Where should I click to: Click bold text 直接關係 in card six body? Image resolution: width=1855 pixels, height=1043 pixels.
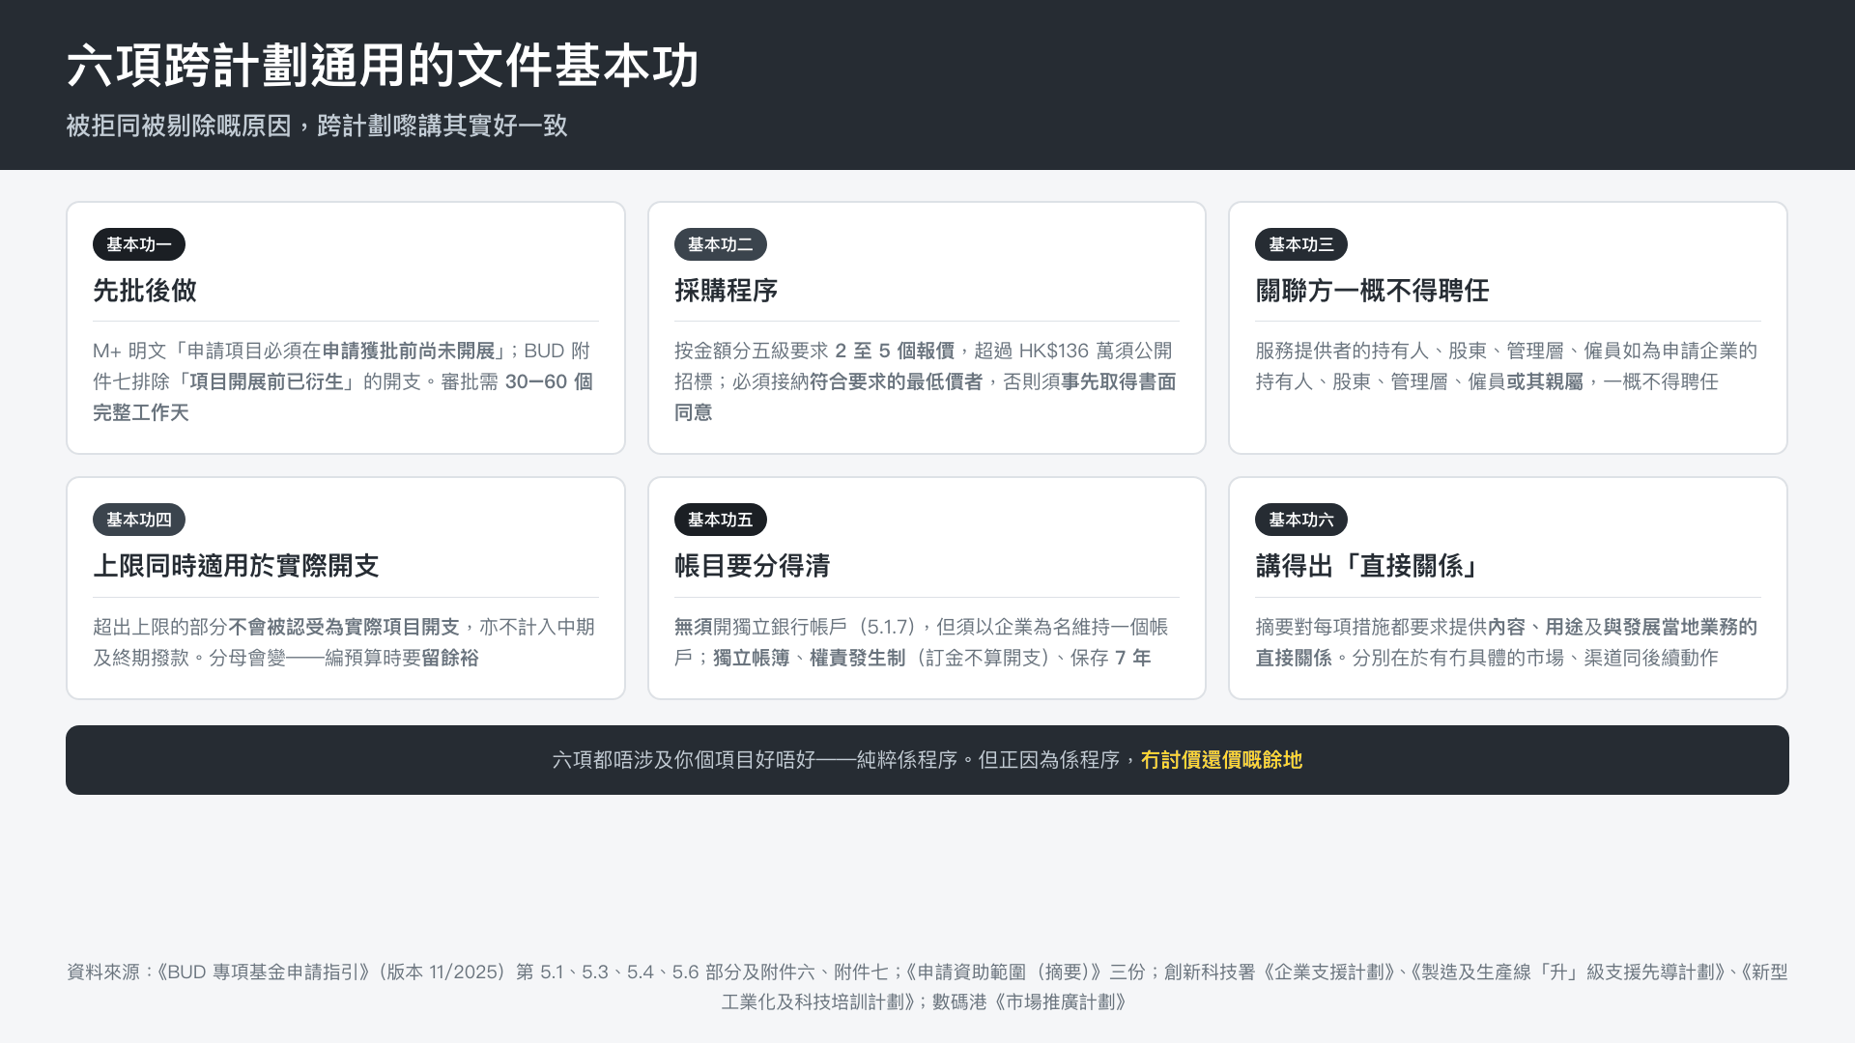pos(1294,658)
